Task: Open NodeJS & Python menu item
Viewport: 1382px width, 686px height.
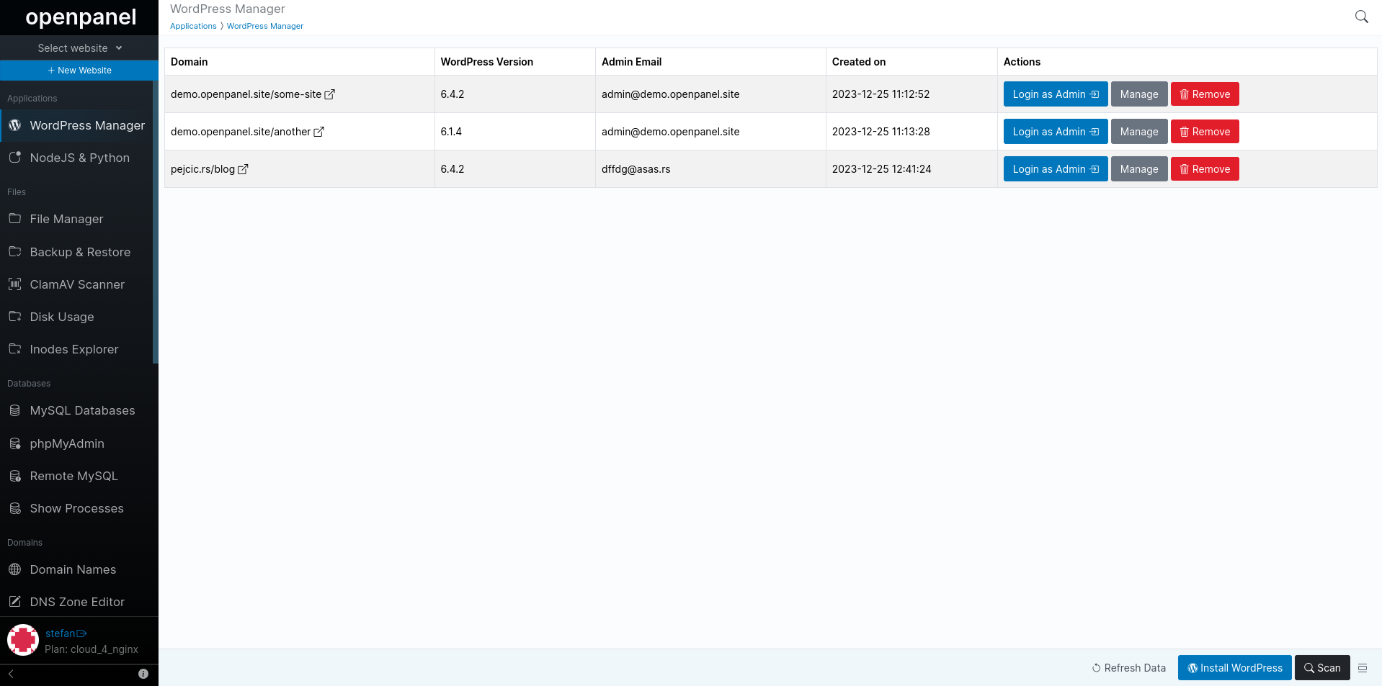Action: (x=79, y=158)
